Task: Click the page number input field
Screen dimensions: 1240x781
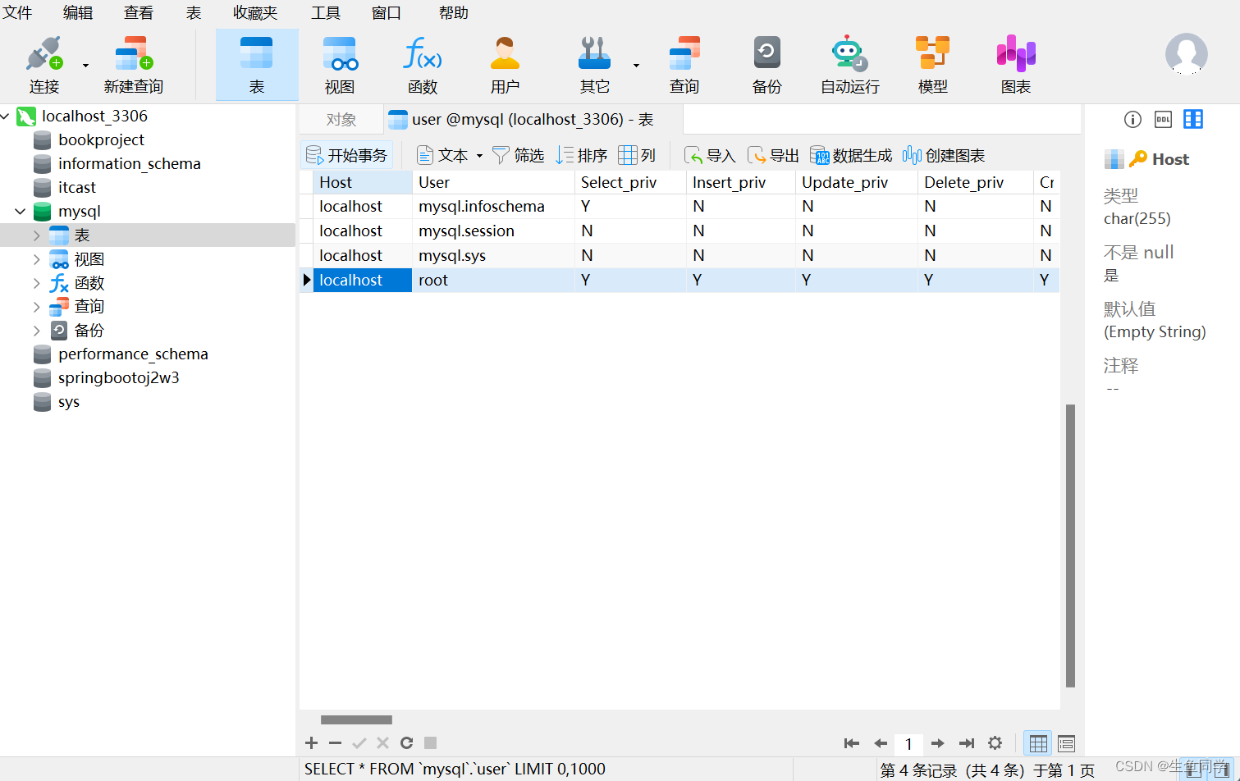Action: (908, 744)
